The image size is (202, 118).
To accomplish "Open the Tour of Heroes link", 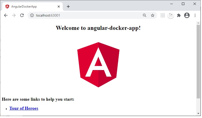I will (24, 108).
